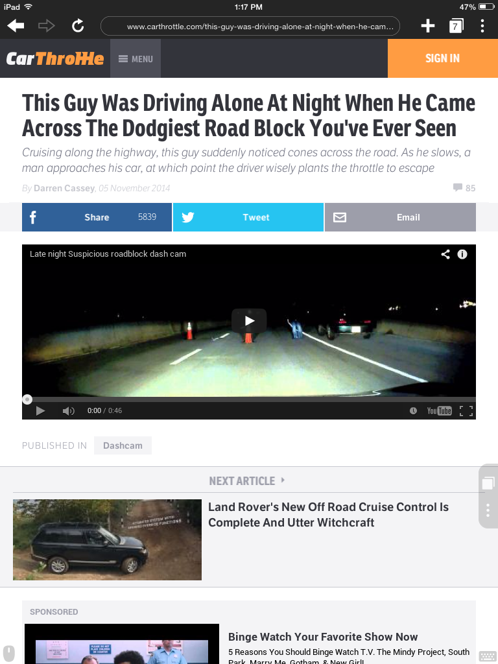This screenshot has height=664, width=498.
Task: Open the tab switcher showing 7
Action: pyautogui.click(x=456, y=26)
